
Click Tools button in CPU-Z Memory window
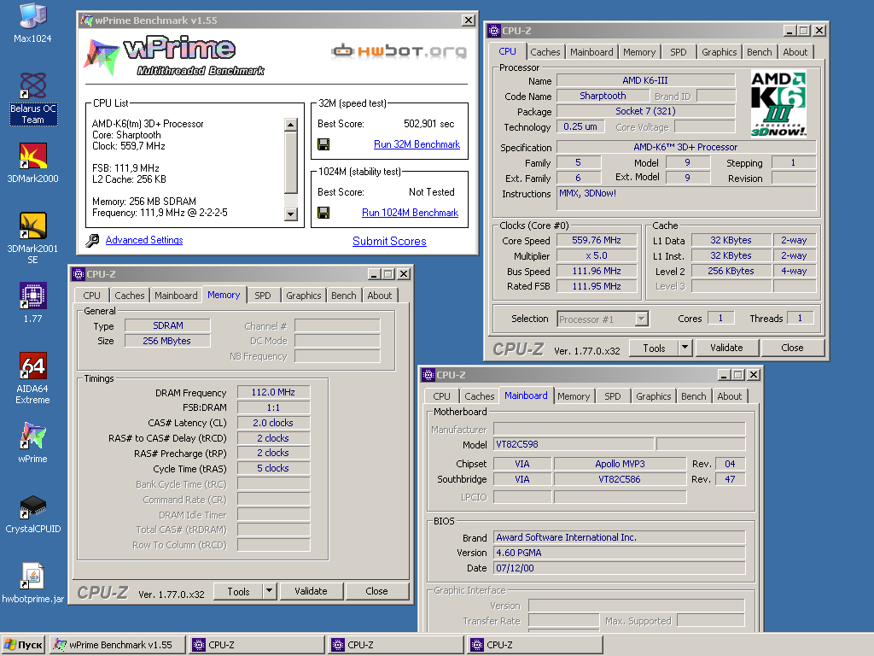click(238, 591)
